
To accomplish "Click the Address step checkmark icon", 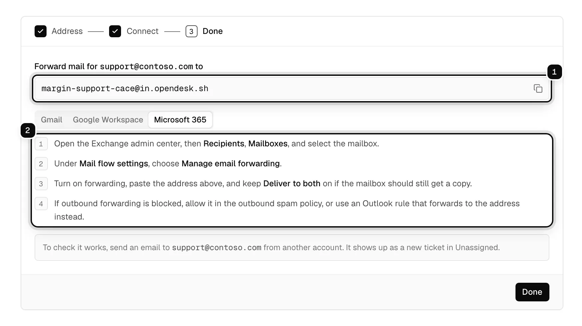I will (x=41, y=31).
